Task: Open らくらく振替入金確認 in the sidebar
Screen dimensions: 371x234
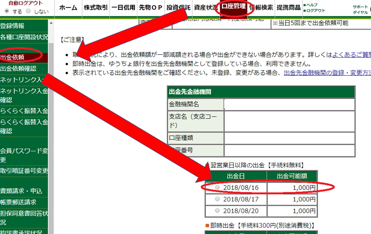Action: coord(24,126)
